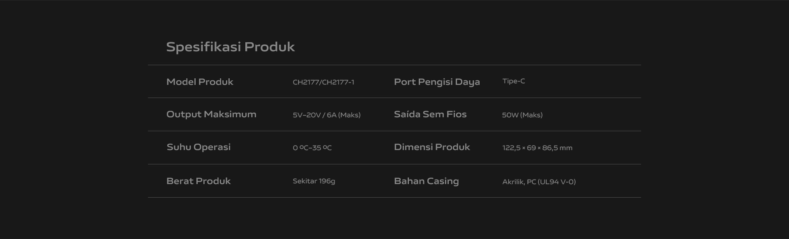Select the Suhu Operasi label

pos(198,147)
